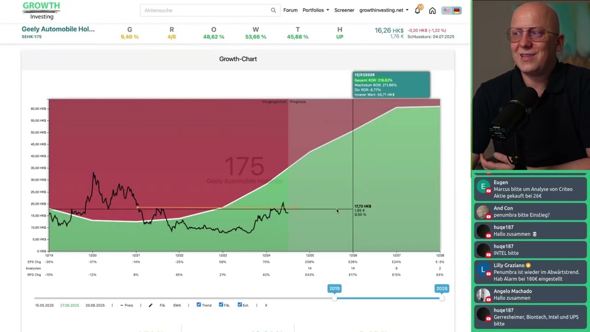Image resolution: width=590 pixels, height=332 pixels.
Task: Select date 20.08.2025 below chart
Action: [95, 305]
